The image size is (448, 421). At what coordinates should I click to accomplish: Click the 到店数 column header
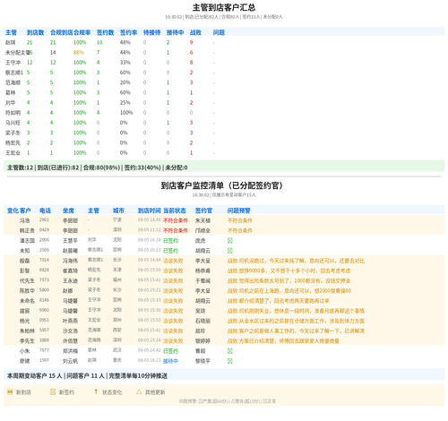click(35, 32)
